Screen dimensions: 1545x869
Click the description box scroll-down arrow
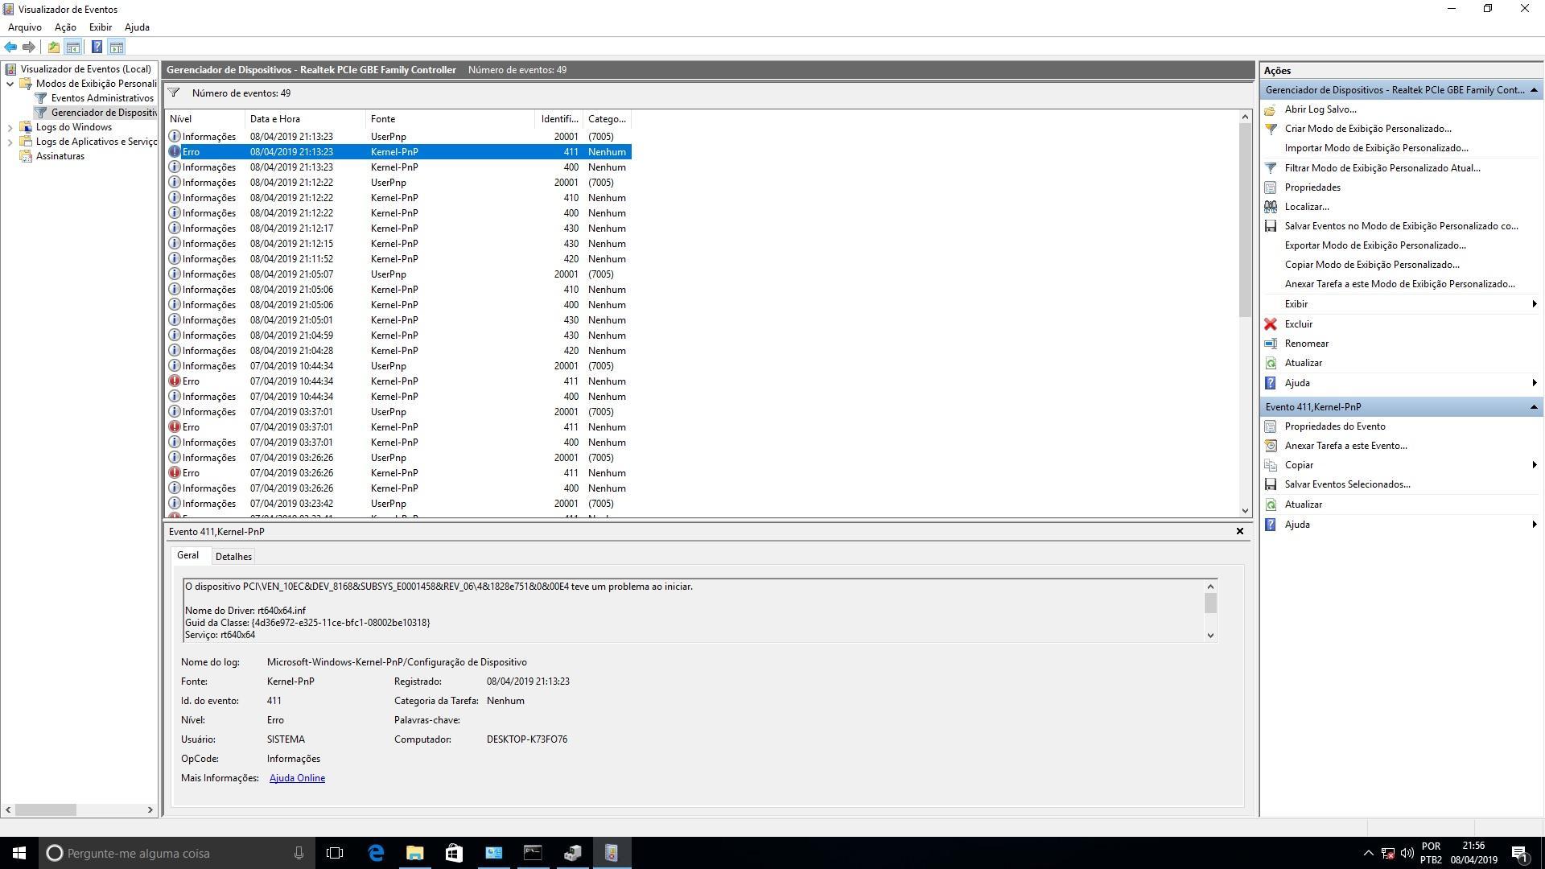[1210, 636]
